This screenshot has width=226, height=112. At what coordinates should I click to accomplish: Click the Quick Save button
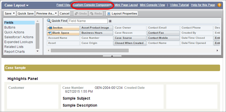pyautogui.click(x=26, y=13)
